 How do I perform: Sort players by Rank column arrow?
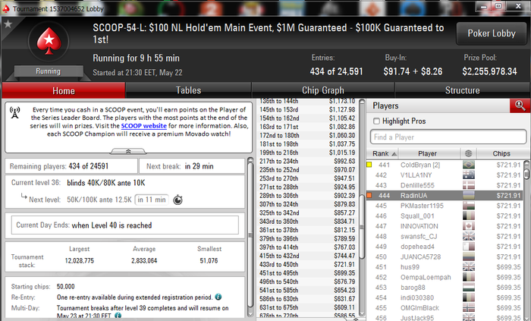[394, 154]
